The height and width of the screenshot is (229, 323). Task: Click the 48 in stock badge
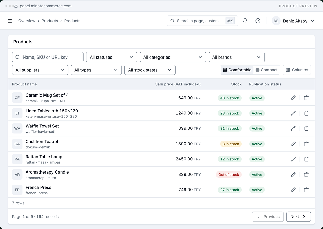(x=229, y=98)
